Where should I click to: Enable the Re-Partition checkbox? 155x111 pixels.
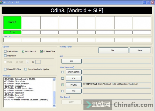[x=5, y=51]
